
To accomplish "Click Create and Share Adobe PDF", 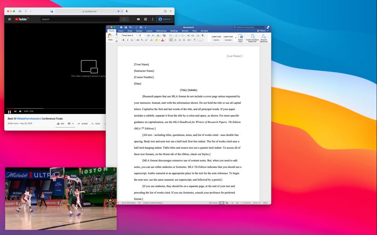I will pos(254,38).
